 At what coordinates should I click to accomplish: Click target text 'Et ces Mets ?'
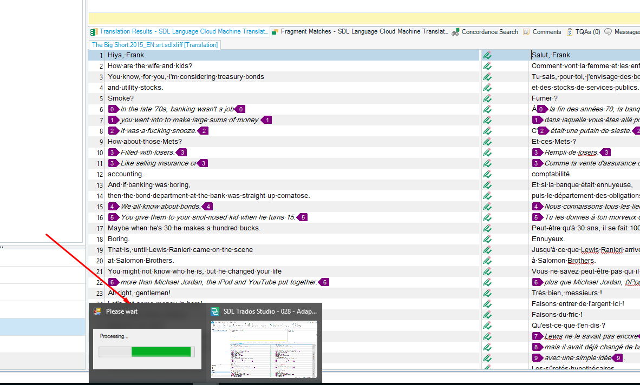point(554,142)
